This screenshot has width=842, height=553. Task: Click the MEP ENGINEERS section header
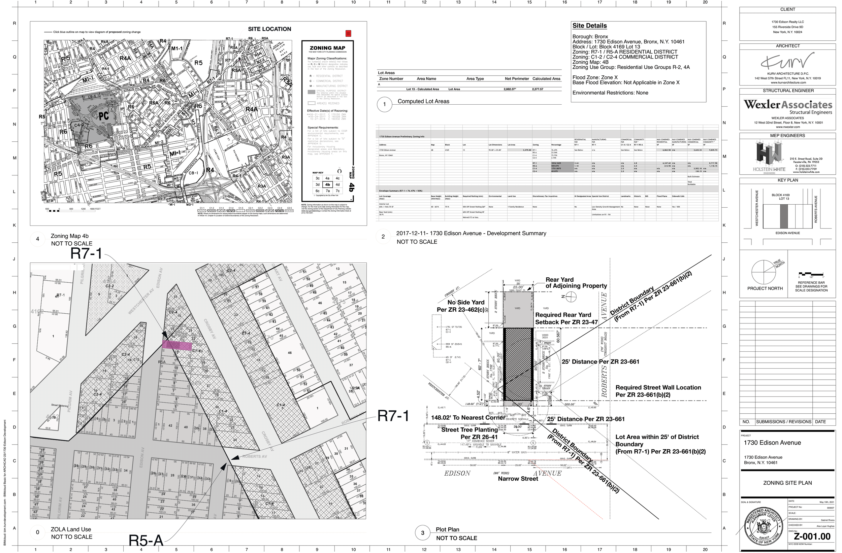[x=787, y=136]
